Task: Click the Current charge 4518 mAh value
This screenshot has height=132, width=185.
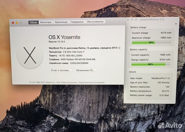Action: point(166,33)
